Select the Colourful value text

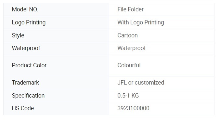pyautogui.click(x=129, y=65)
